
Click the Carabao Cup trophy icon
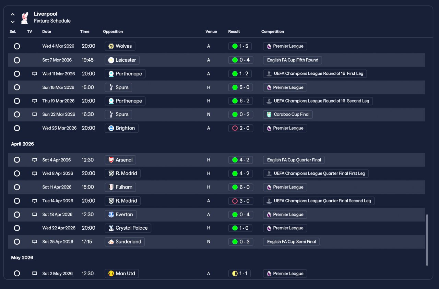269,115
